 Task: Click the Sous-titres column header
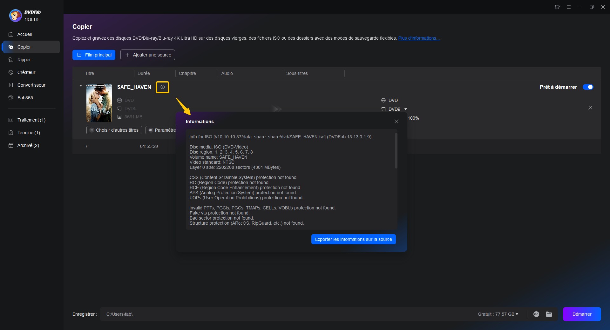(x=297, y=73)
